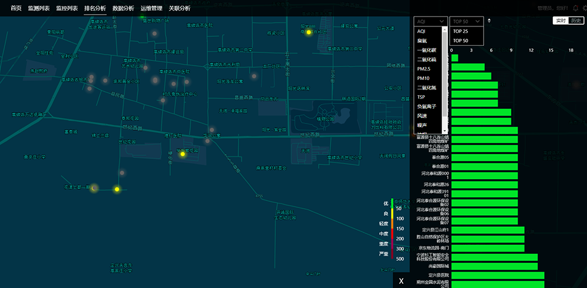
Task: Select 臭氧 in the indicator dropdown
Action: click(422, 41)
